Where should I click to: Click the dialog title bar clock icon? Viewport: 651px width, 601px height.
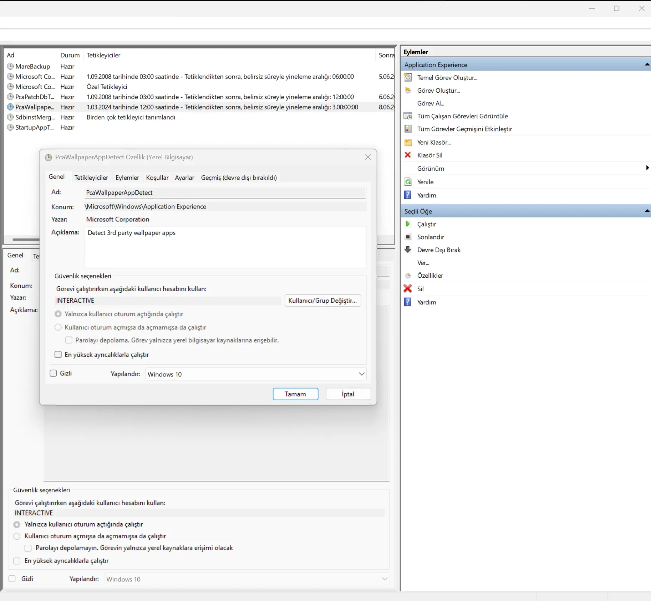[x=49, y=158]
